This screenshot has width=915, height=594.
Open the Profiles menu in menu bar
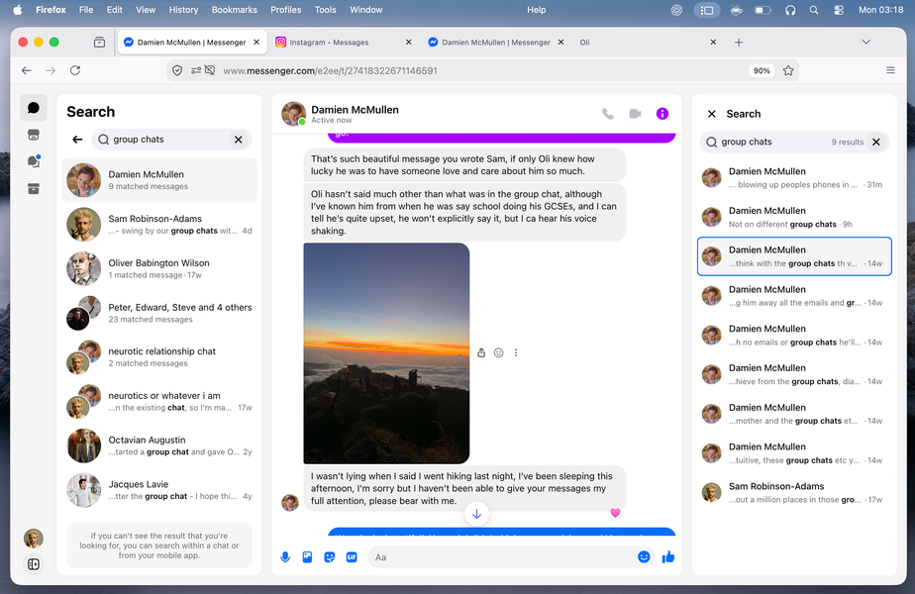tap(286, 10)
